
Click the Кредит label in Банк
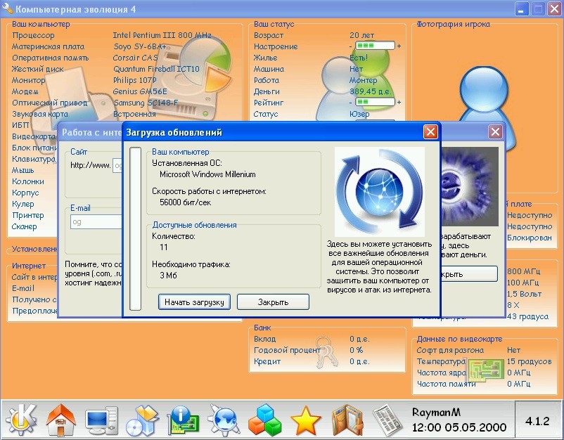coord(267,361)
